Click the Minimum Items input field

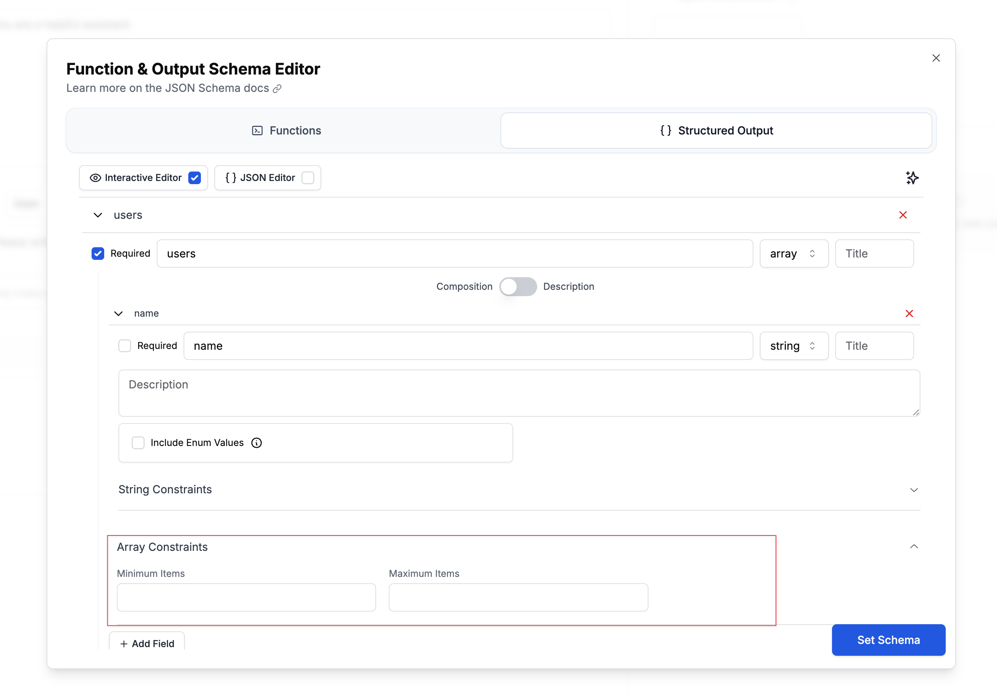pyautogui.click(x=246, y=597)
